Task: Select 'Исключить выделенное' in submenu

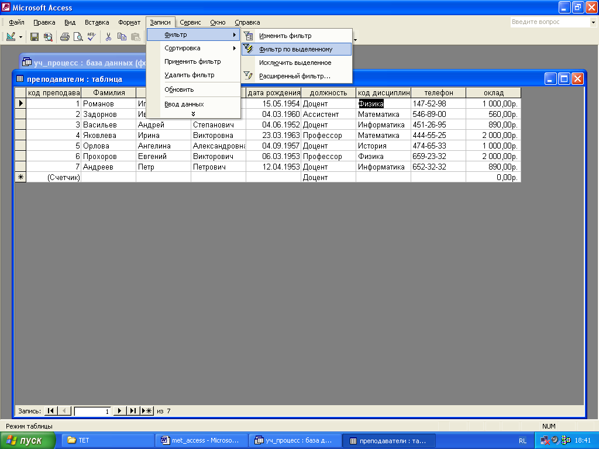Action: coord(297,63)
